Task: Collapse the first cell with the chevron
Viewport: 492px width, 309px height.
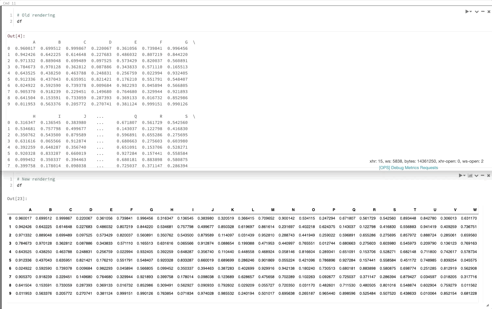Action: pyautogui.click(x=476, y=11)
